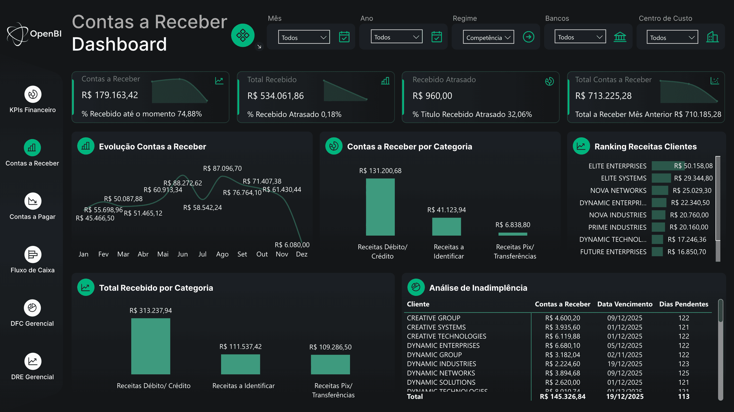Click the refresh icon on Recebido Atrasado card

[549, 81]
